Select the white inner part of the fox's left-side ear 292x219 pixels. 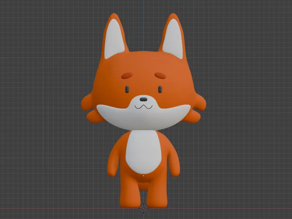pos(114,39)
